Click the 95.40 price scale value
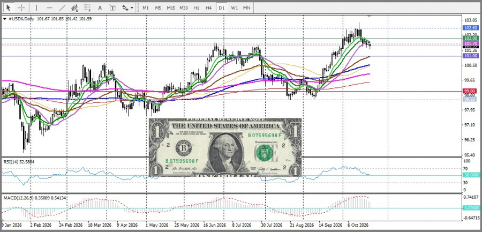Image resolution: width=482 pixels, height=232 pixels. pos(470,155)
